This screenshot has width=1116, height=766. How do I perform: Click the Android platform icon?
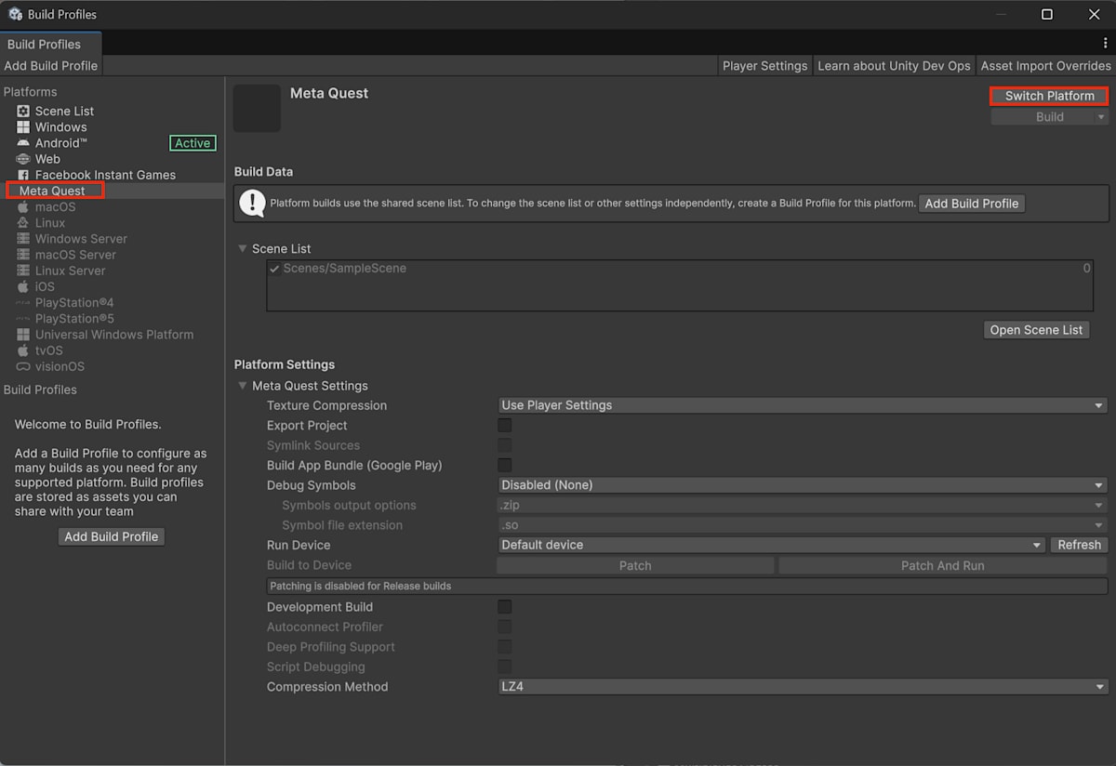[23, 143]
